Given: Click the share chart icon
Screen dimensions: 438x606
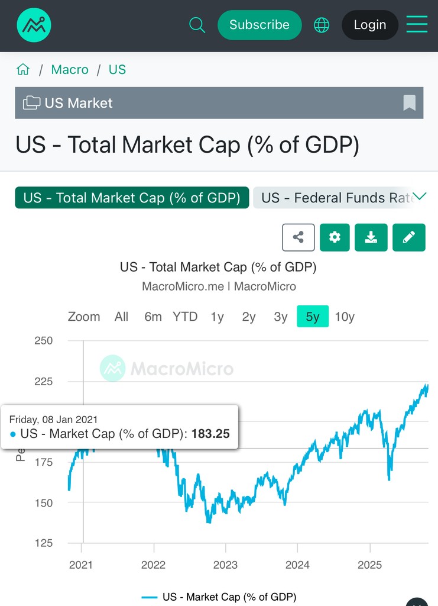Looking at the screenshot, I should [x=299, y=237].
